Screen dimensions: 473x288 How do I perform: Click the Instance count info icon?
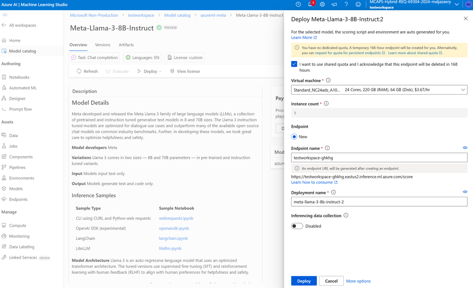pos(326,104)
